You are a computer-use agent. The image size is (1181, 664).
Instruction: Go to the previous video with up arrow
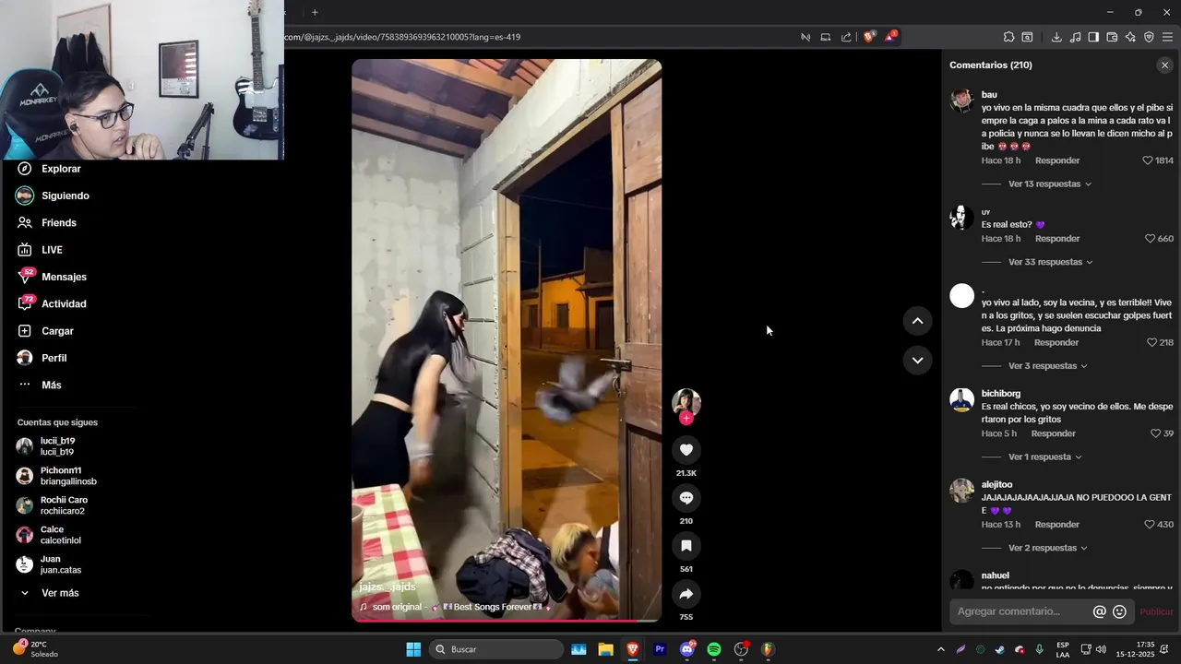(x=917, y=321)
